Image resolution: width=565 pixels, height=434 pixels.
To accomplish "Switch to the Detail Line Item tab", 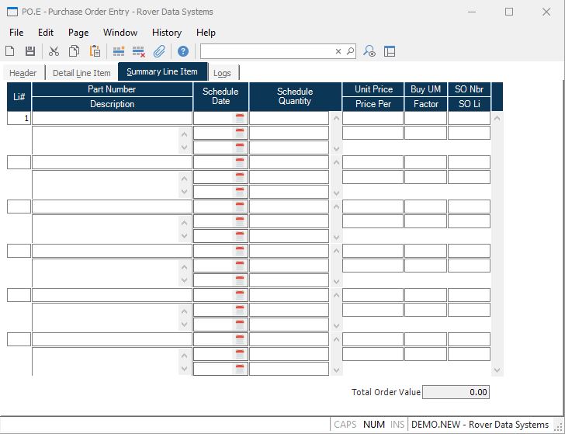I will click(81, 73).
